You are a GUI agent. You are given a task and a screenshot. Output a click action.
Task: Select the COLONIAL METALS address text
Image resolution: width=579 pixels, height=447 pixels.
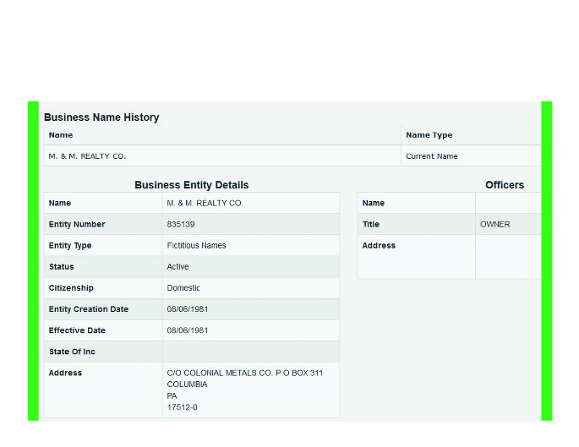tap(244, 373)
